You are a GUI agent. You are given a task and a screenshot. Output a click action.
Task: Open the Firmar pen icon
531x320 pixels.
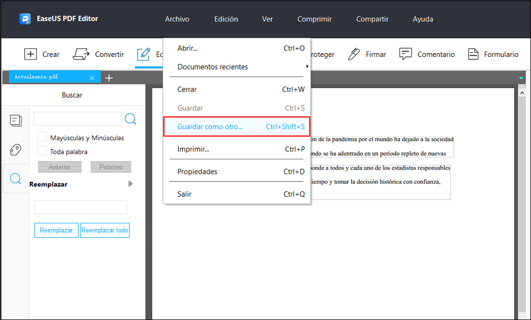[x=354, y=54]
